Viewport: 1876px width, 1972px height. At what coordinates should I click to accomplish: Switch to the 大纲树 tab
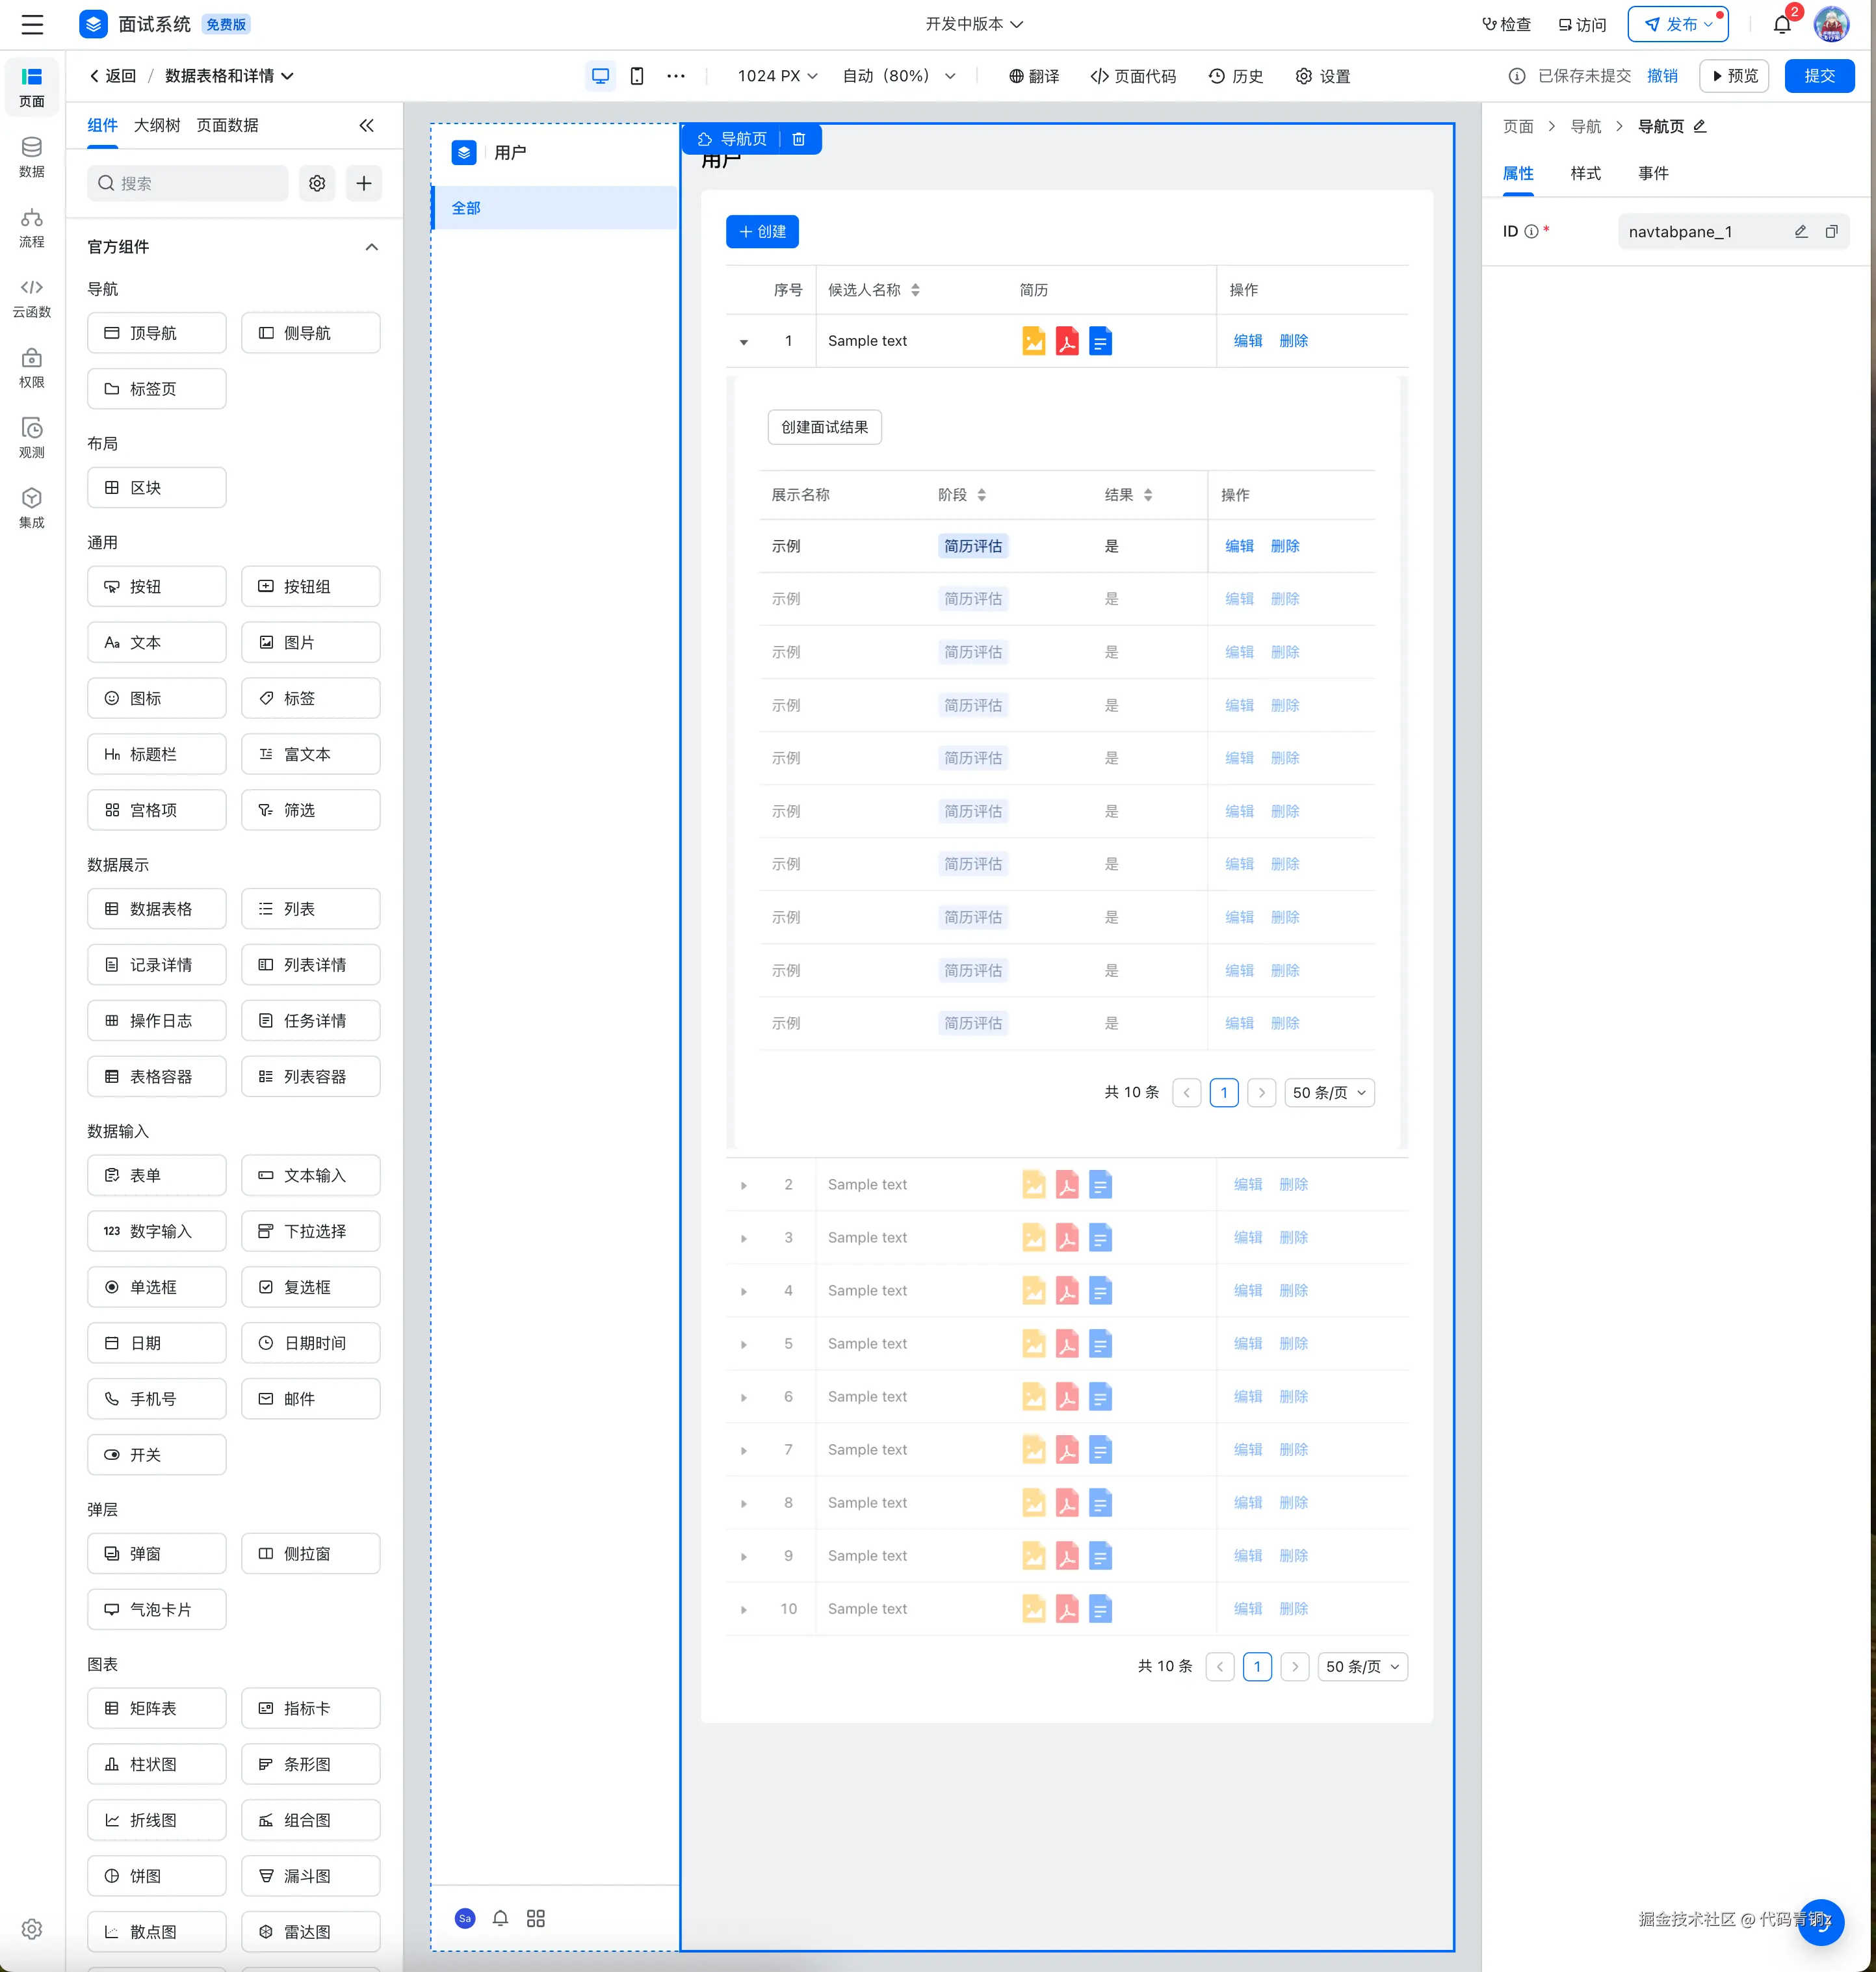157,125
